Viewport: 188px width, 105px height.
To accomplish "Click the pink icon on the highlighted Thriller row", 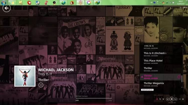I will 179,77.
